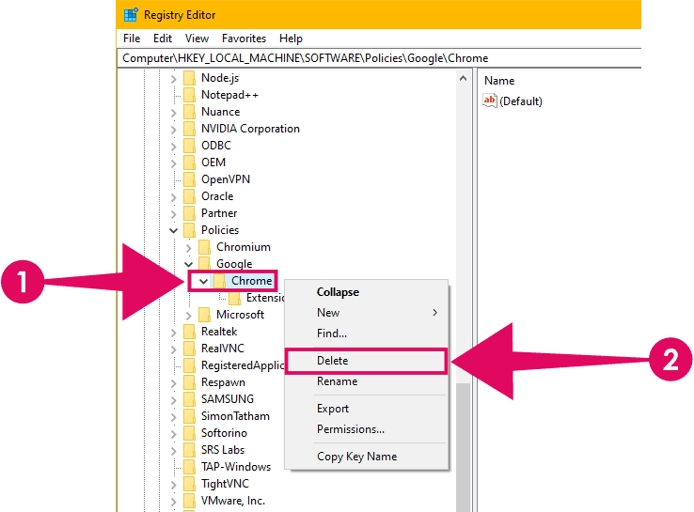Click the Oracle folder icon
694x512 pixels.
189,196
